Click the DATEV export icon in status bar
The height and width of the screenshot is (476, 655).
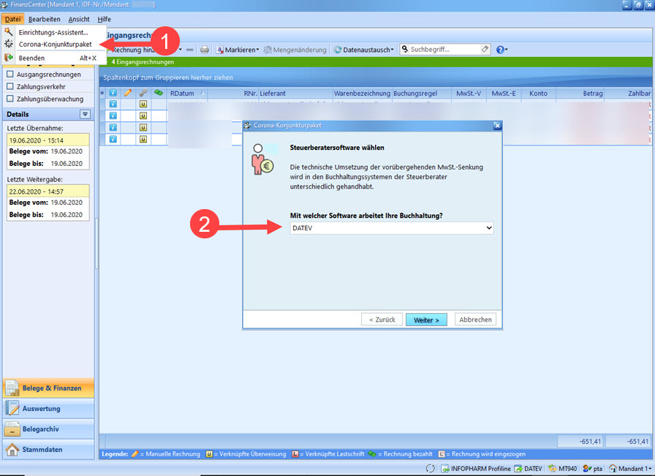pyautogui.click(x=528, y=468)
